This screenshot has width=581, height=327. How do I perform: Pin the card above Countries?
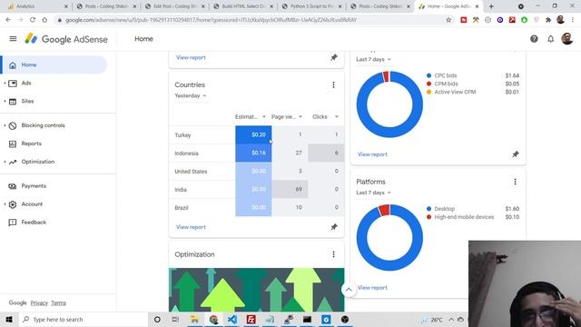(334, 57)
